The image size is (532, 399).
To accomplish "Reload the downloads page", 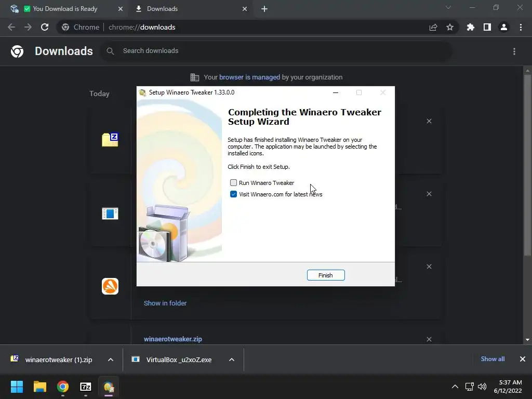I will point(45,27).
